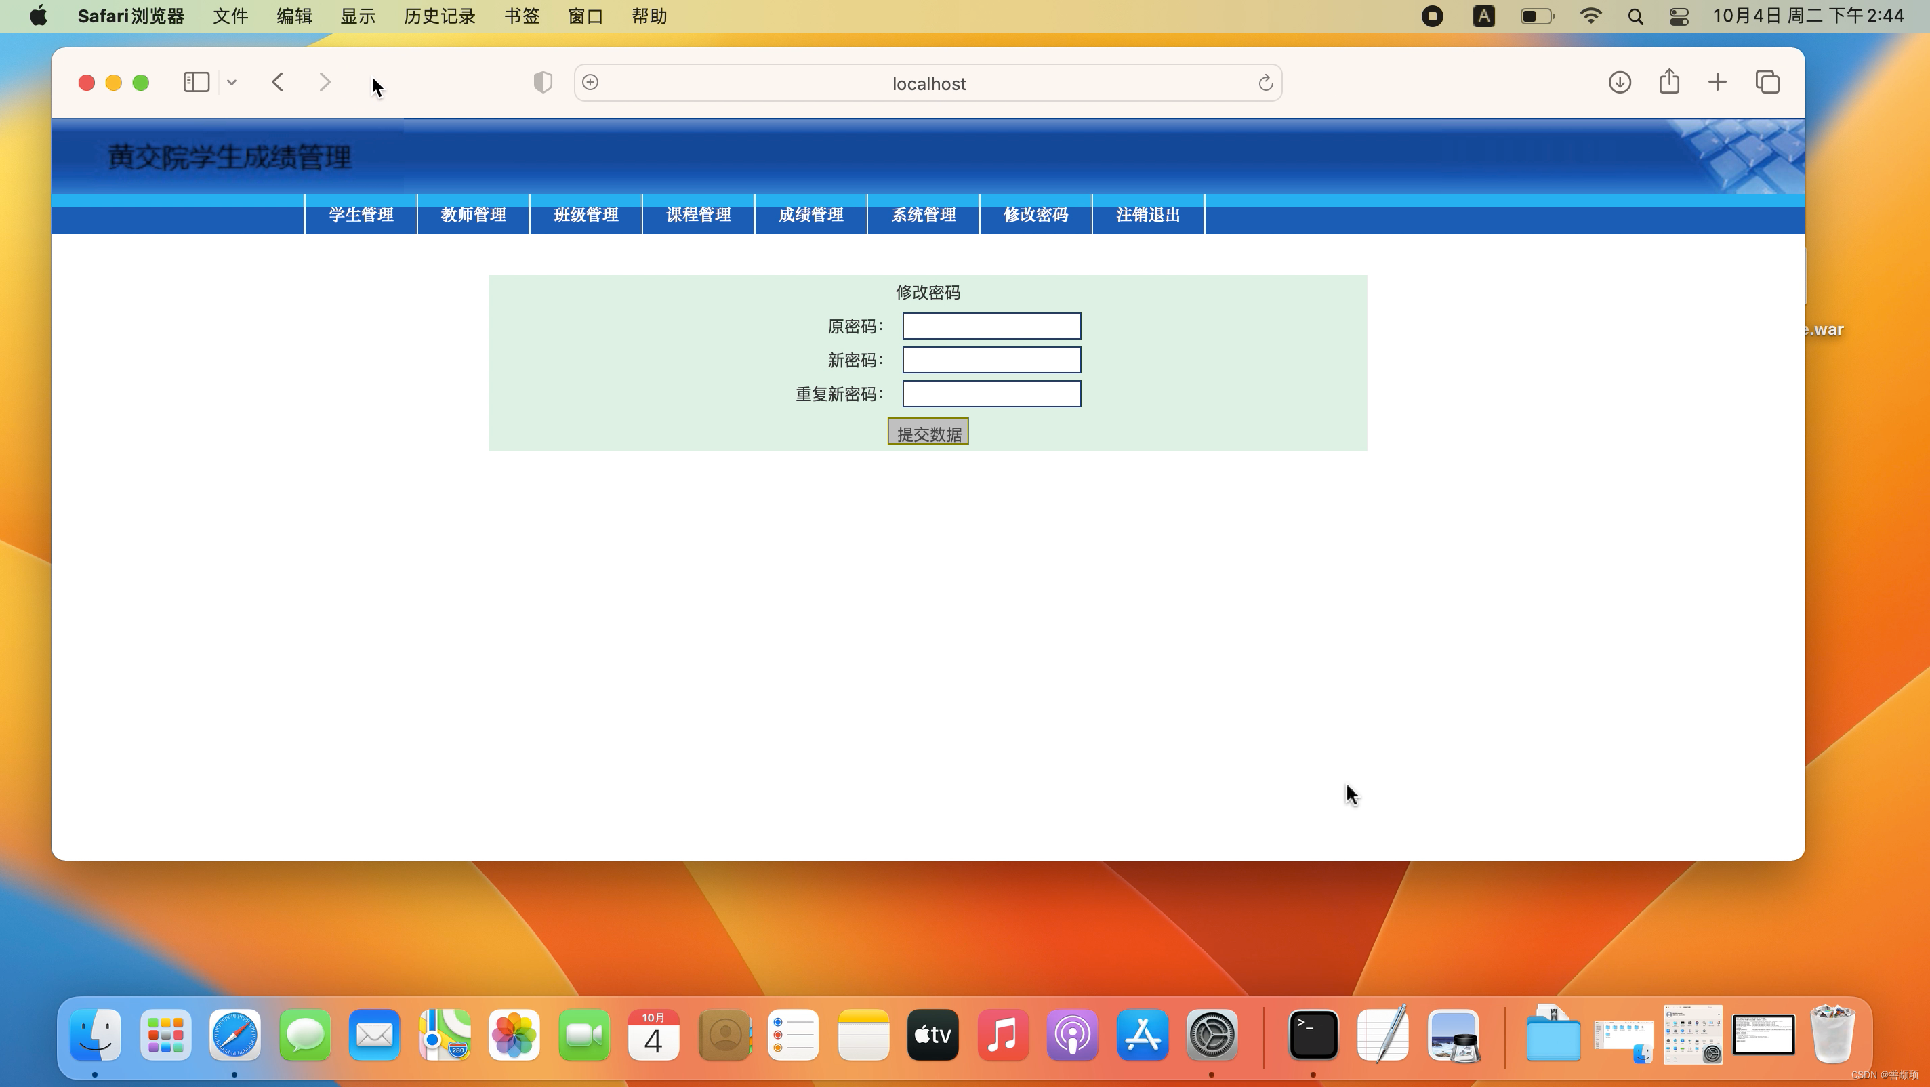
Task: Open the Share icon in Safari
Action: coord(1669,81)
